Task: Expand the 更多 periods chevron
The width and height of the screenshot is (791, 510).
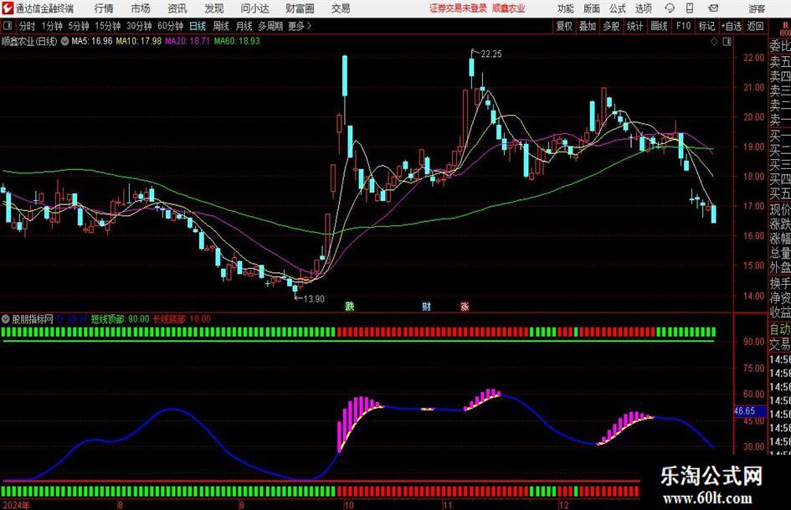Action: [309, 26]
